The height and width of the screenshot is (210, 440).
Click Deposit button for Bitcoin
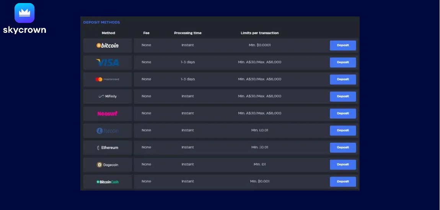coord(343,45)
